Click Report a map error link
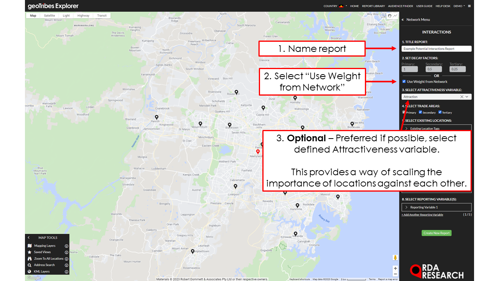 [388, 279]
